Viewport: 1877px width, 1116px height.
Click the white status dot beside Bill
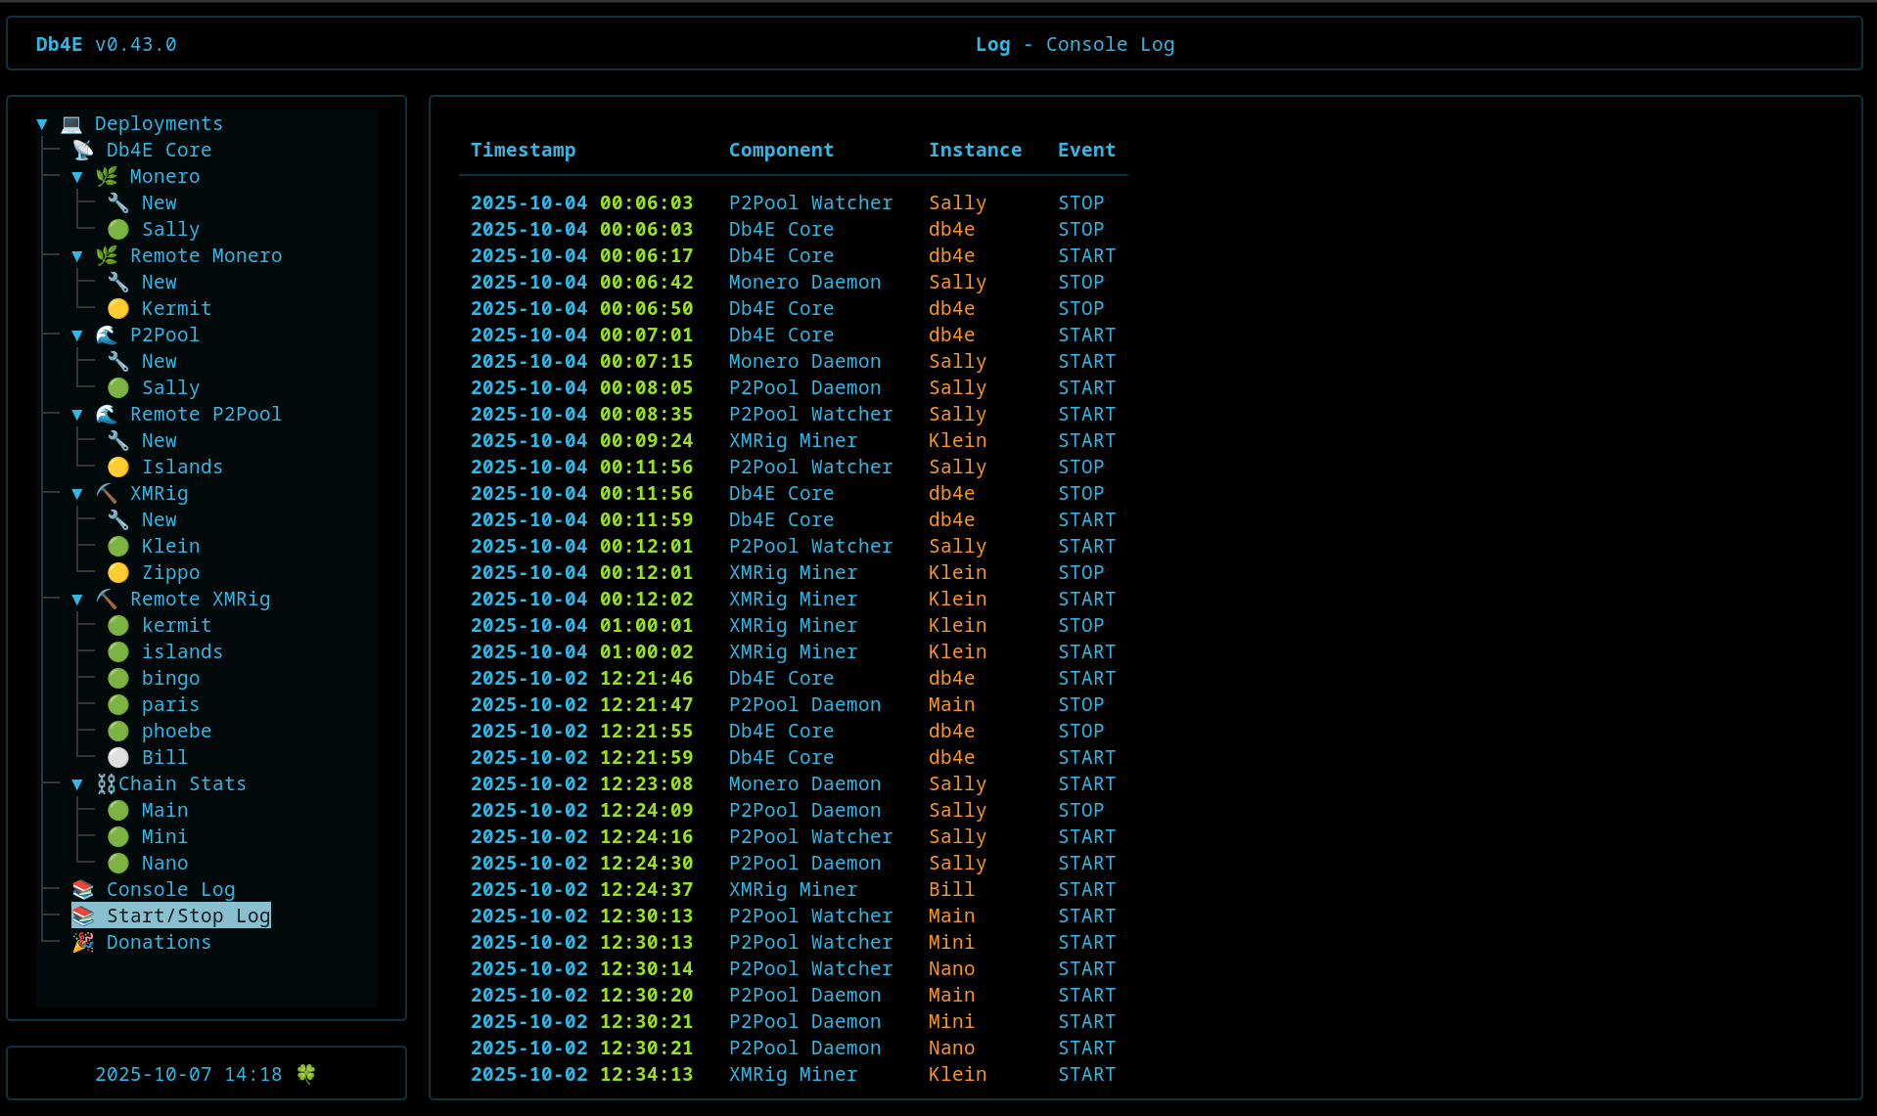118,757
